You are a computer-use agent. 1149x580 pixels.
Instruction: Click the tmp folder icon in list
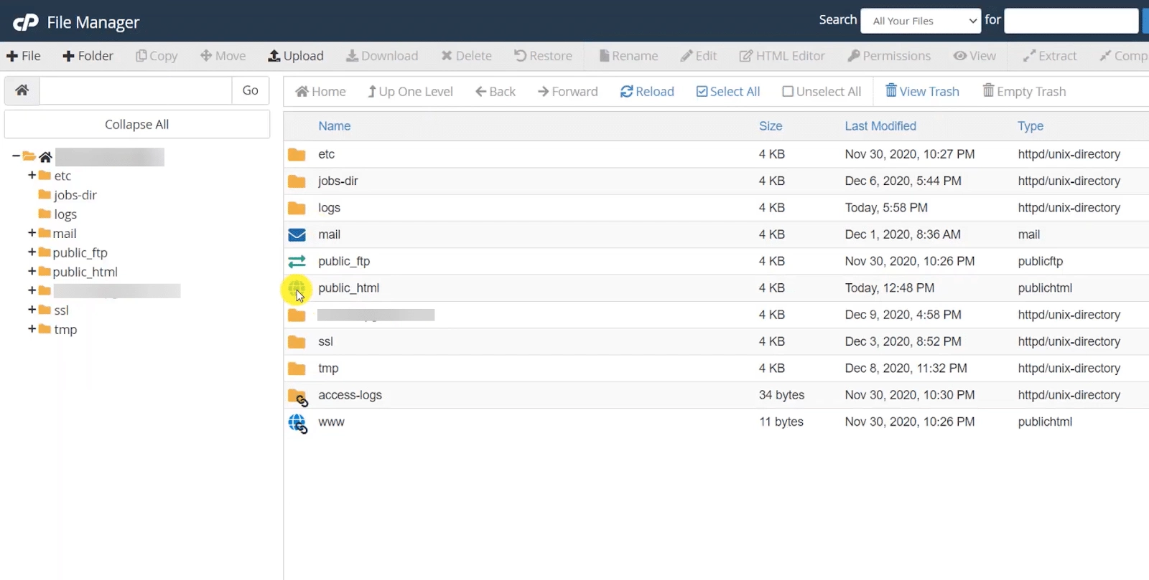click(x=297, y=369)
